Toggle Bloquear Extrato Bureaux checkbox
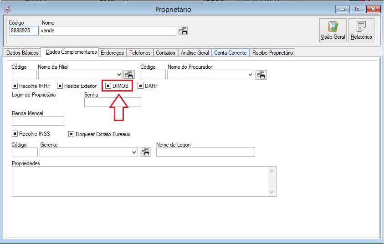This screenshot has height=244, width=384. [x=71, y=134]
